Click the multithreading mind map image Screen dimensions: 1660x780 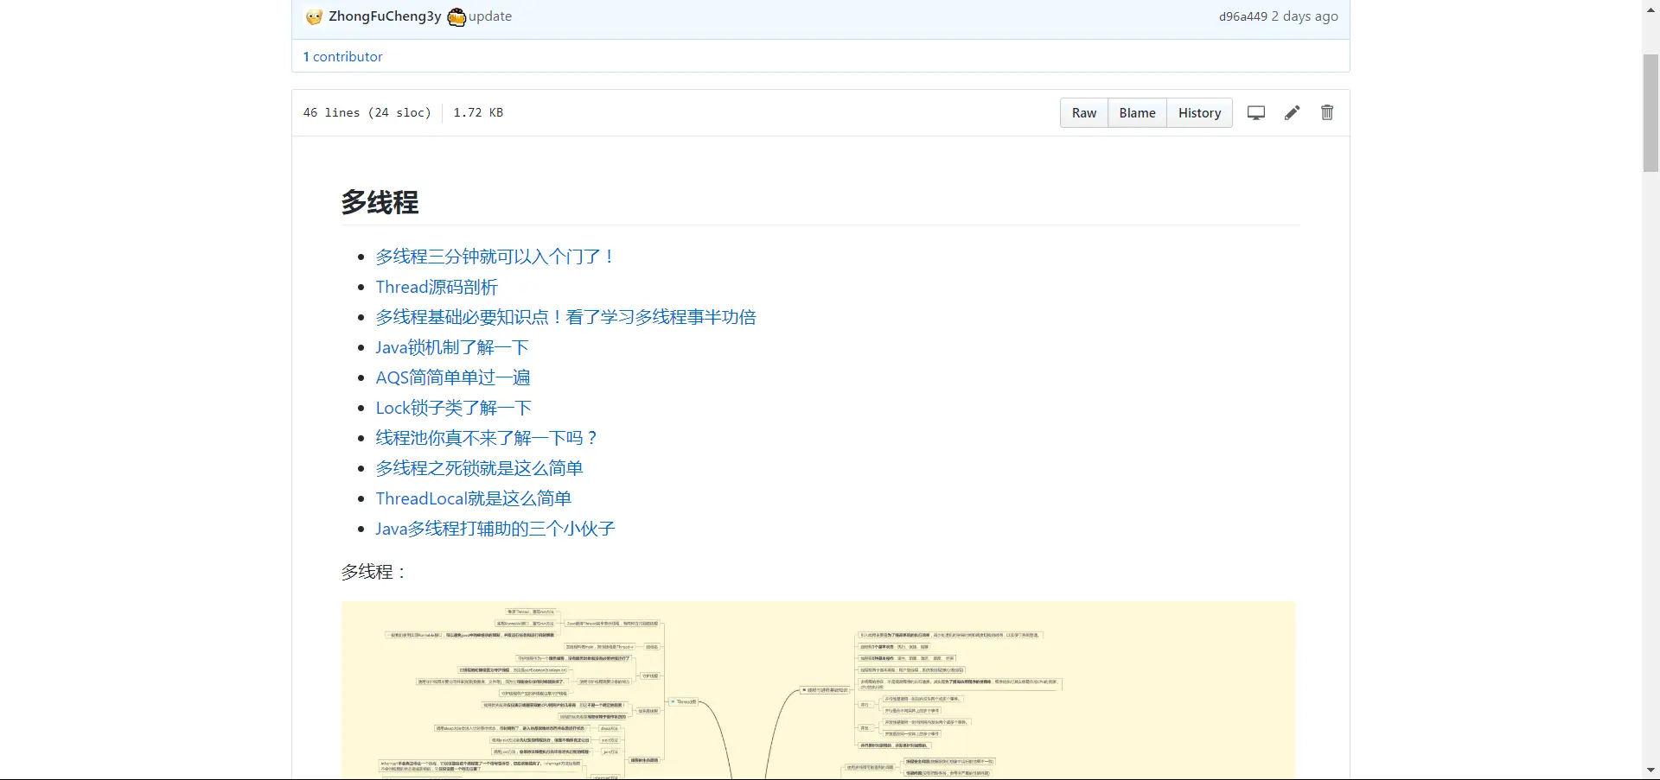click(817, 691)
